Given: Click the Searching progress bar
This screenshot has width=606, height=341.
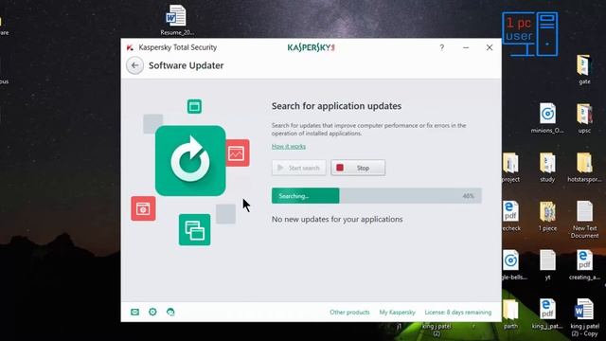Looking at the screenshot, I should 377,196.
